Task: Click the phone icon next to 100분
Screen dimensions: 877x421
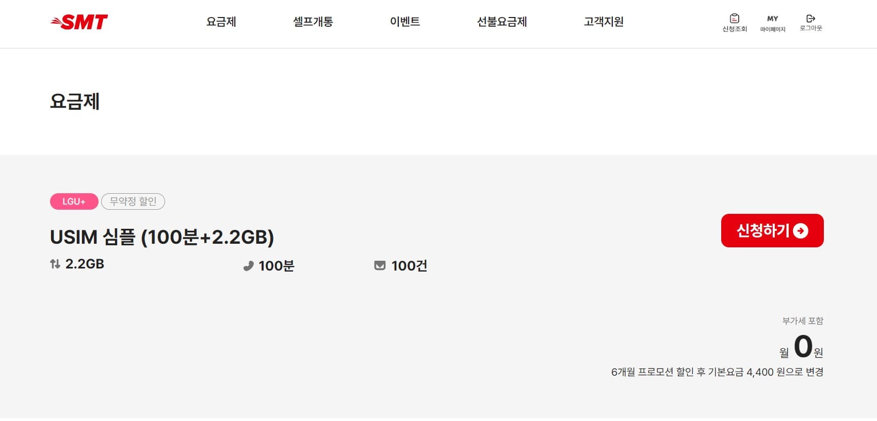Action: [x=248, y=266]
